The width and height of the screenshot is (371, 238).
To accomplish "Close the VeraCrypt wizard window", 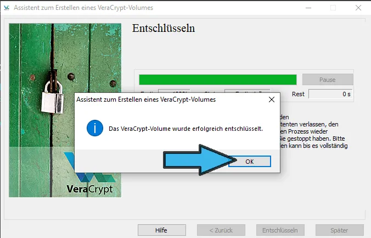I will [x=358, y=8].
